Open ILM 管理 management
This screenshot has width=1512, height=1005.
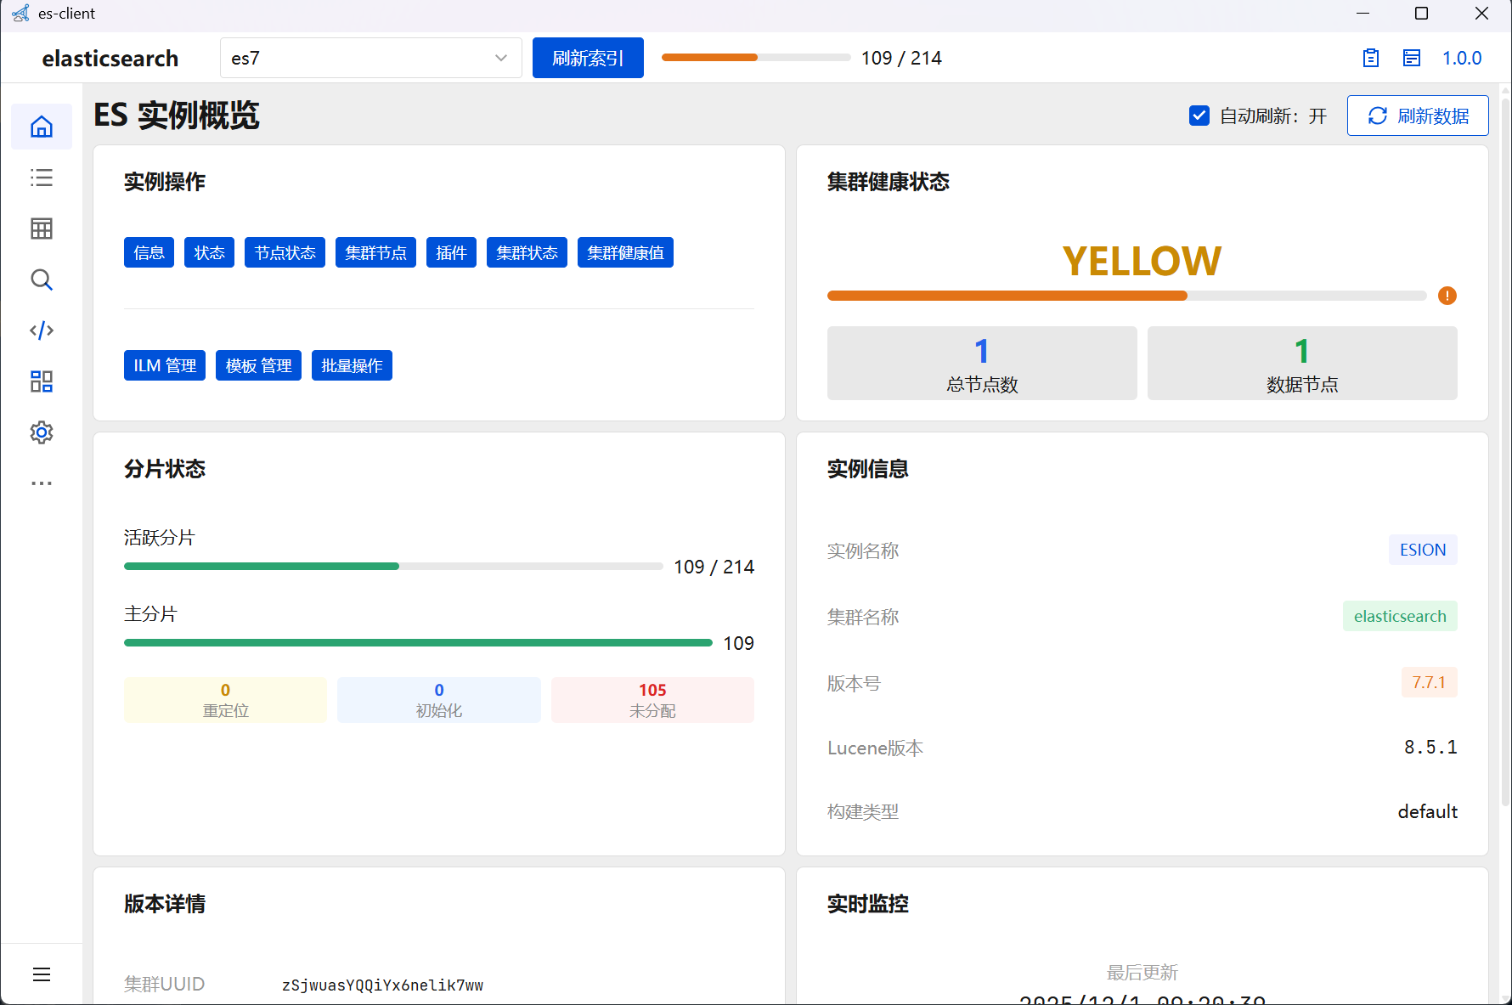tap(165, 365)
